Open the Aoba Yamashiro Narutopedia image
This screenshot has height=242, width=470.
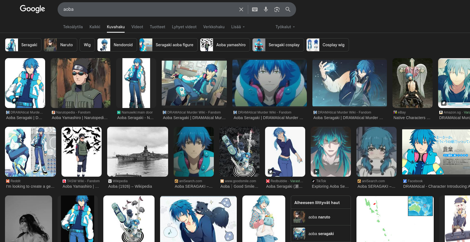pos(81,83)
